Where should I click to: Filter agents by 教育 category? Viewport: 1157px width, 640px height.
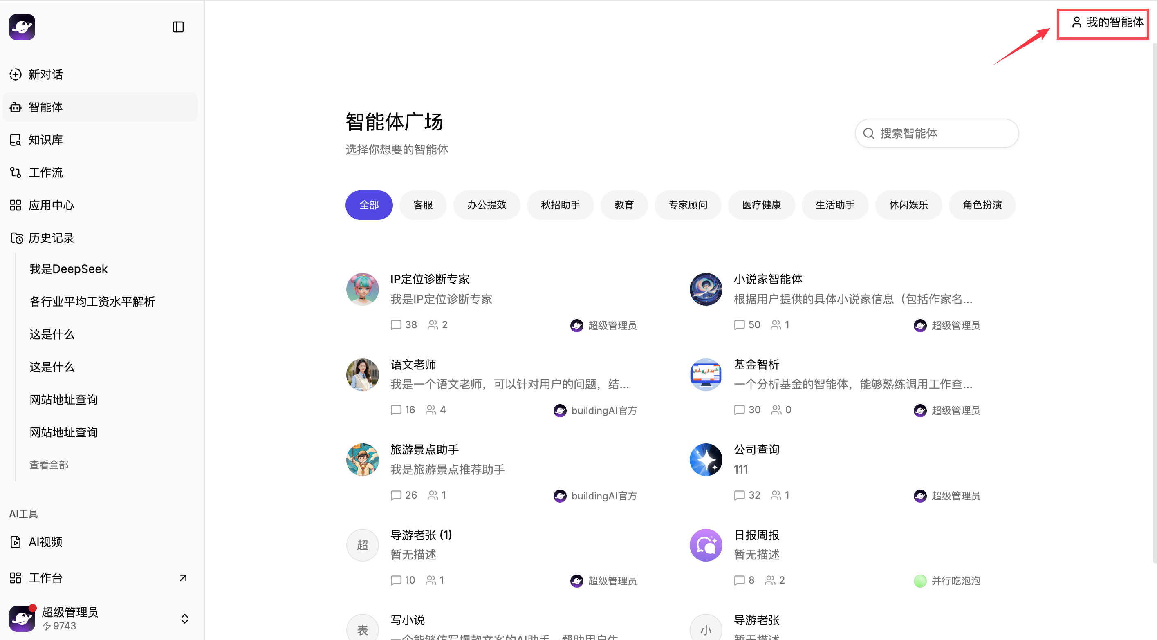click(x=624, y=205)
